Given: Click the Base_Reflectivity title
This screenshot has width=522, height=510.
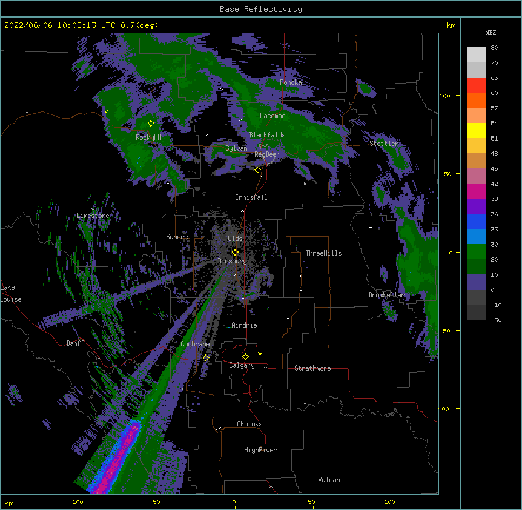Looking at the screenshot, I should coord(261,9).
